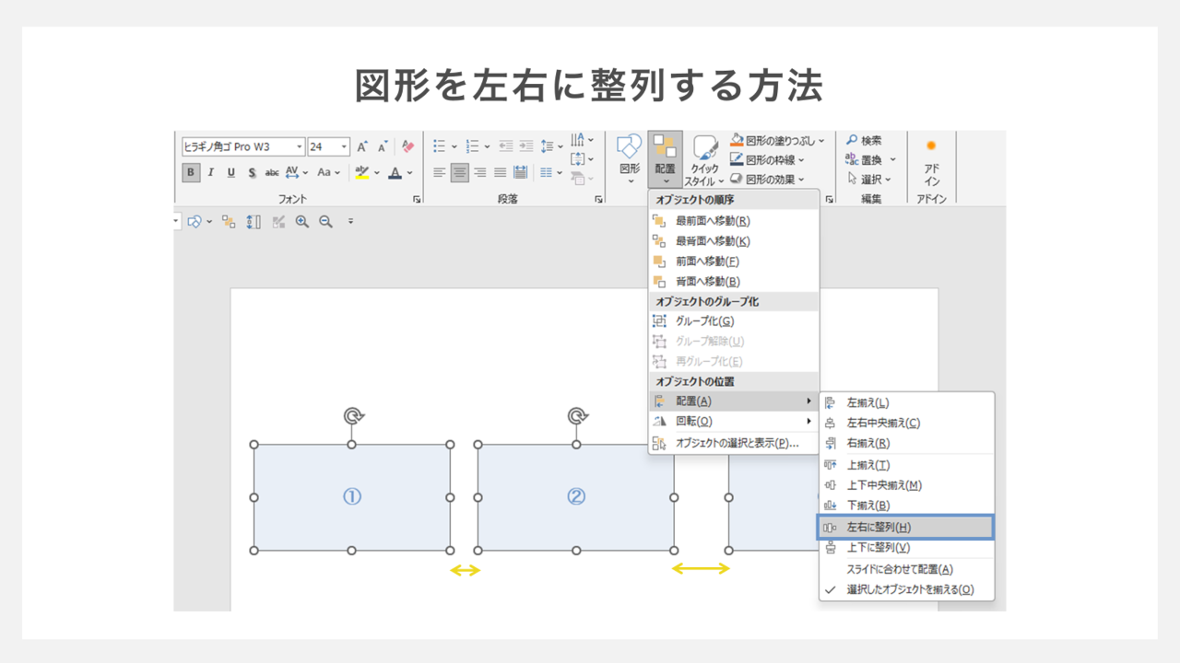Toggle Strikethrough (abc) formatting
This screenshot has height=663, width=1180.
(x=272, y=172)
